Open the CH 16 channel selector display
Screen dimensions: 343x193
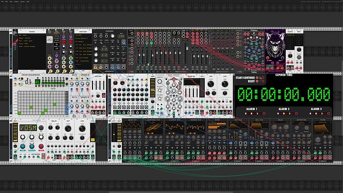[57, 36]
